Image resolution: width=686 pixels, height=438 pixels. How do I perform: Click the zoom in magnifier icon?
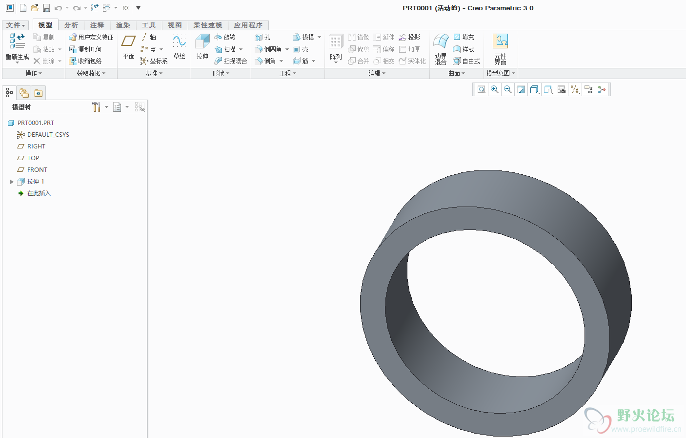pos(495,89)
